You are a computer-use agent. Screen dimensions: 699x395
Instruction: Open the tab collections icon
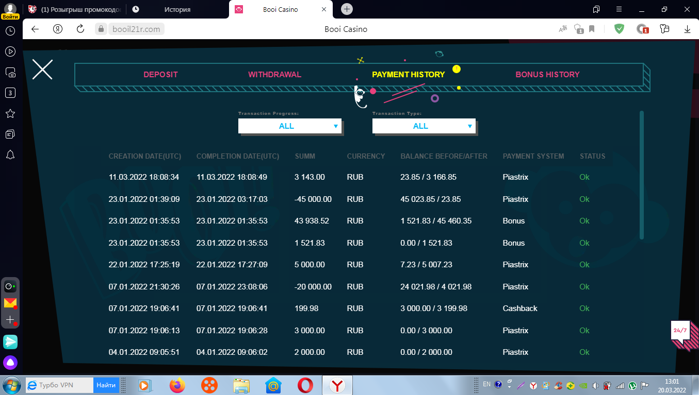click(x=596, y=9)
